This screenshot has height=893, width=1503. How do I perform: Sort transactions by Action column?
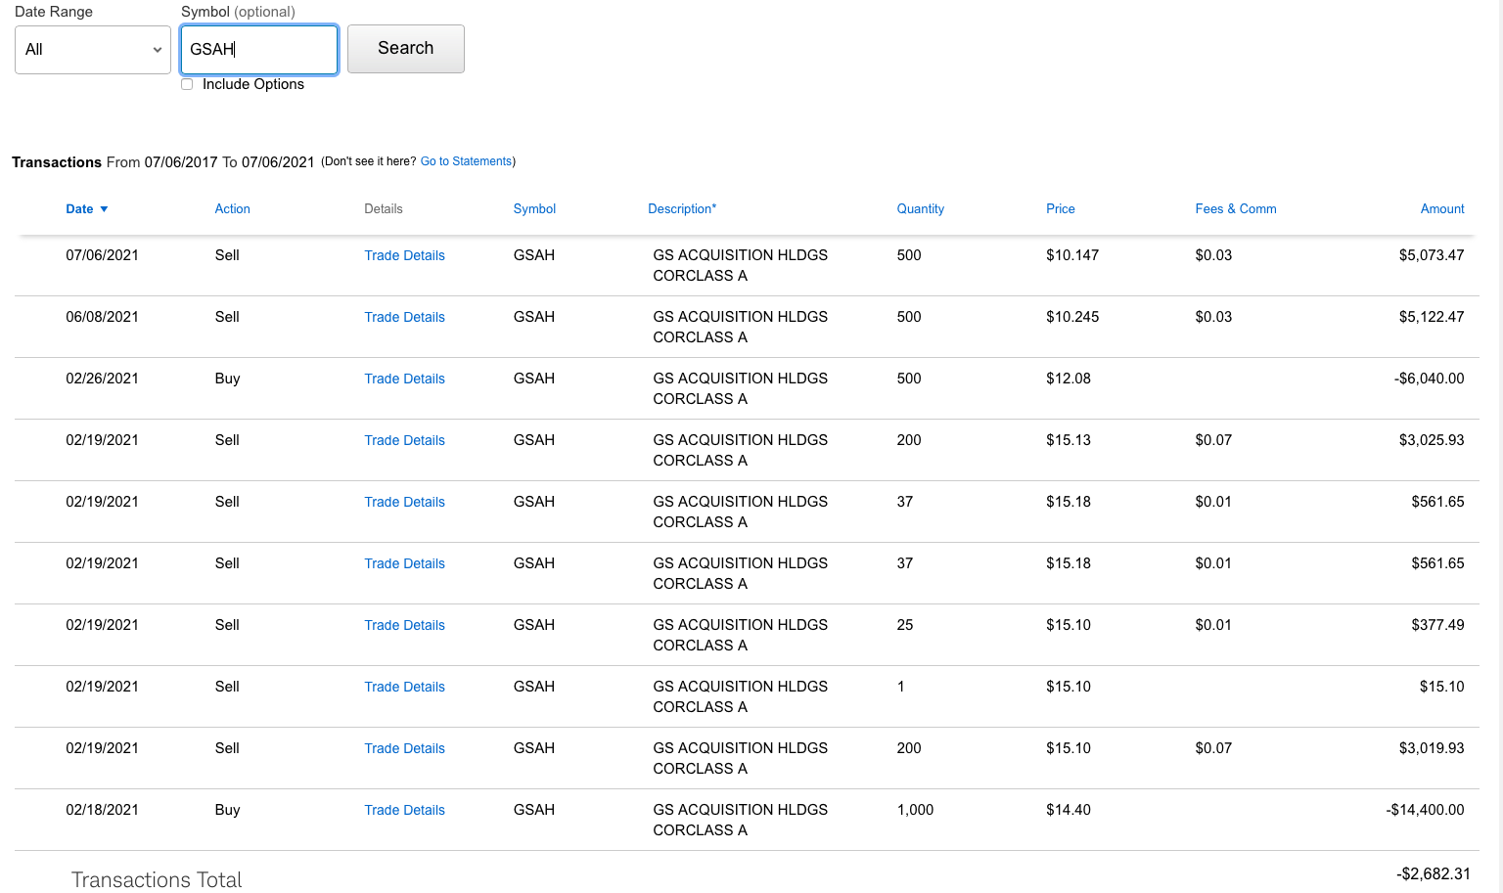(x=232, y=209)
